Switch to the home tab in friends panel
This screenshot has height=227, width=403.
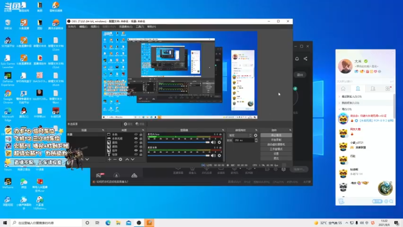pyautogui.click(x=343, y=89)
